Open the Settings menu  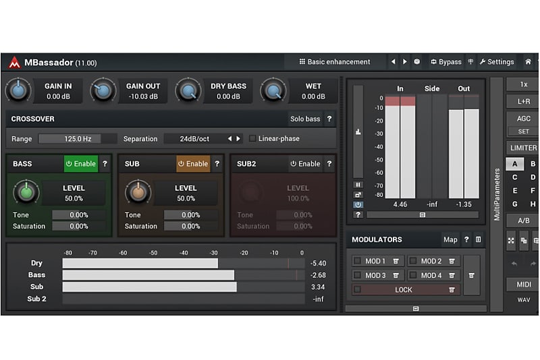(x=497, y=62)
